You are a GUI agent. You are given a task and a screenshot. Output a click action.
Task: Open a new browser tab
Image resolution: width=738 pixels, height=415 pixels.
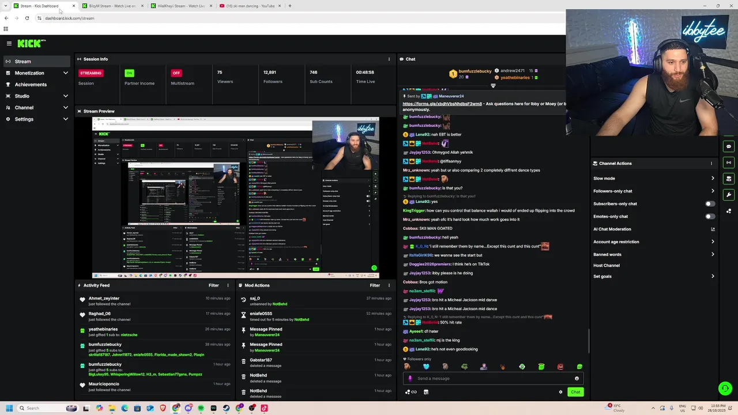[x=290, y=6]
